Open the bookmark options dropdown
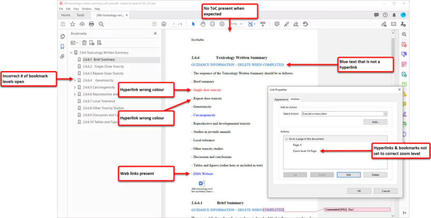The width and height of the screenshot is (431, 218). (x=74, y=43)
